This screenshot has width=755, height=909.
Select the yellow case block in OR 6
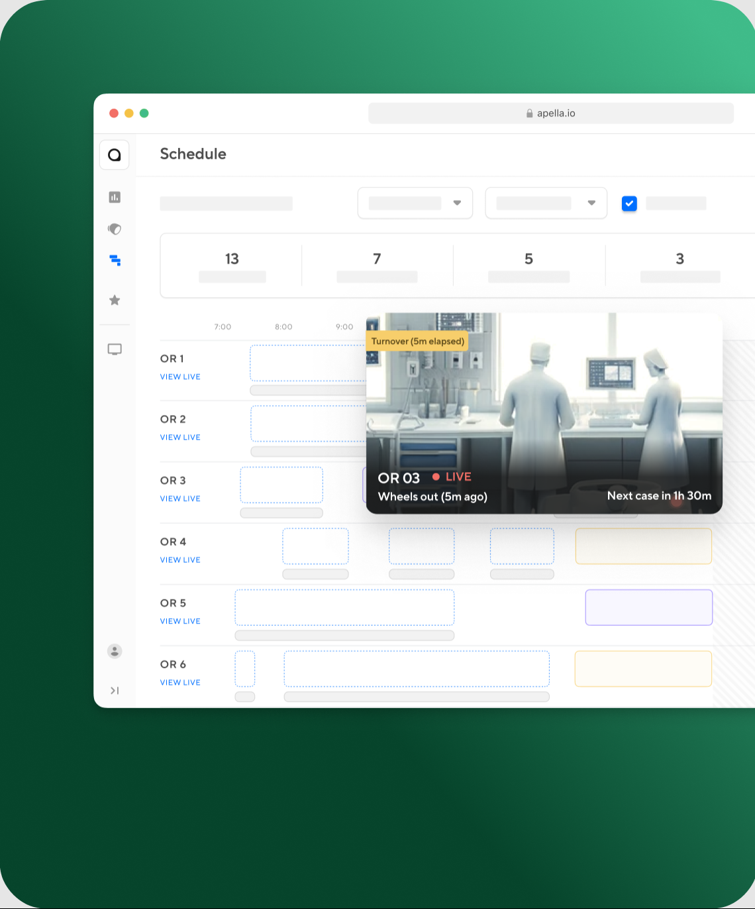coord(643,668)
